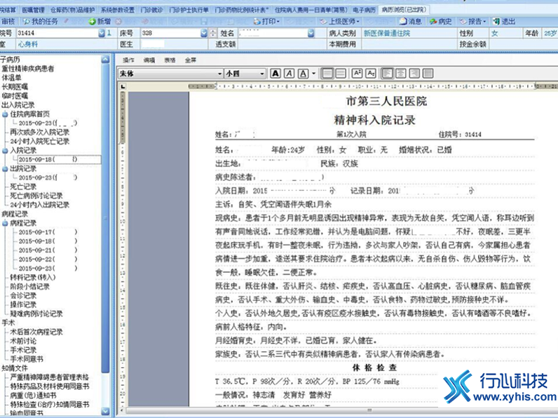Screen dimensions: 558x418
Task: Open the underline style dropdown arrow
Action: [313, 74]
